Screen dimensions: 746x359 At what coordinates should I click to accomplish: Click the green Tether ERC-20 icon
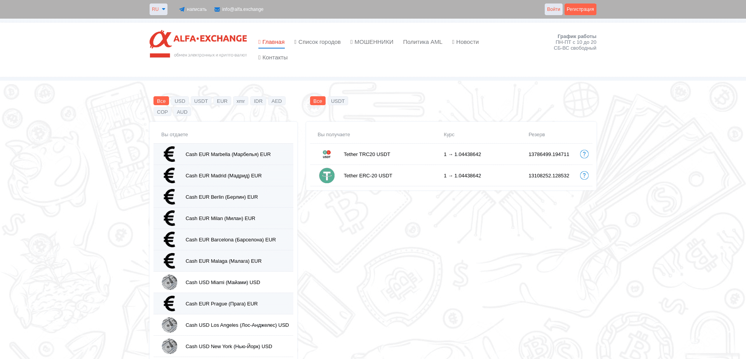tap(327, 175)
